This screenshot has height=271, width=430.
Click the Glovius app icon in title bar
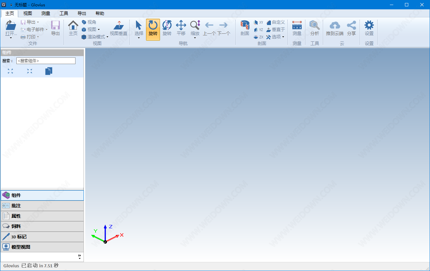point(4,5)
